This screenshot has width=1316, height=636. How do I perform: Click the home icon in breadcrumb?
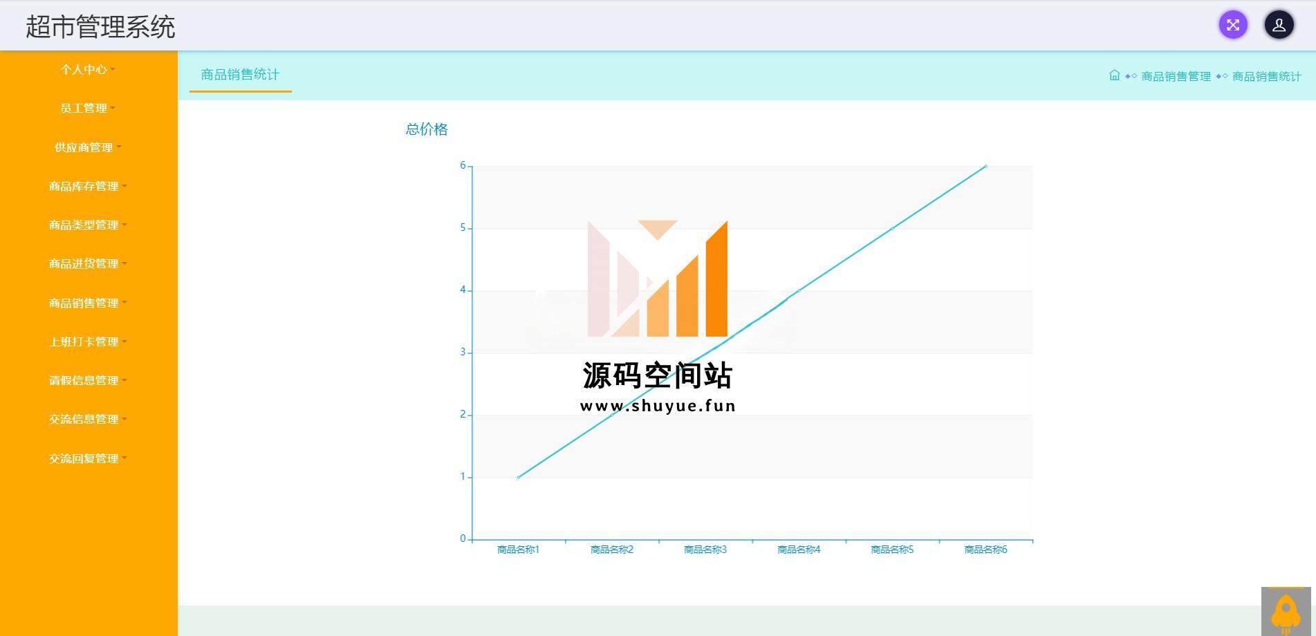(1114, 75)
